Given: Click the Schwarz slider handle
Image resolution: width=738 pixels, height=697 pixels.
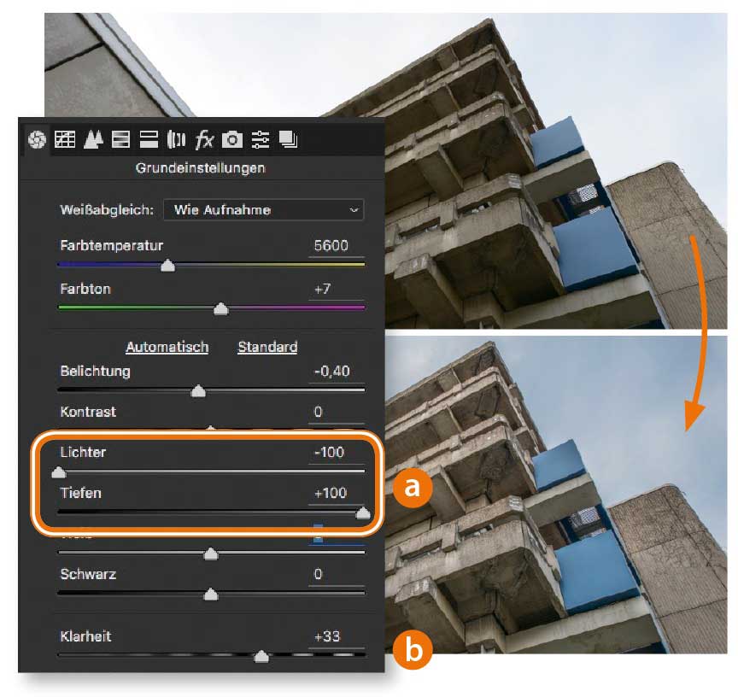Looking at the screenshot, I should point(211,594).
